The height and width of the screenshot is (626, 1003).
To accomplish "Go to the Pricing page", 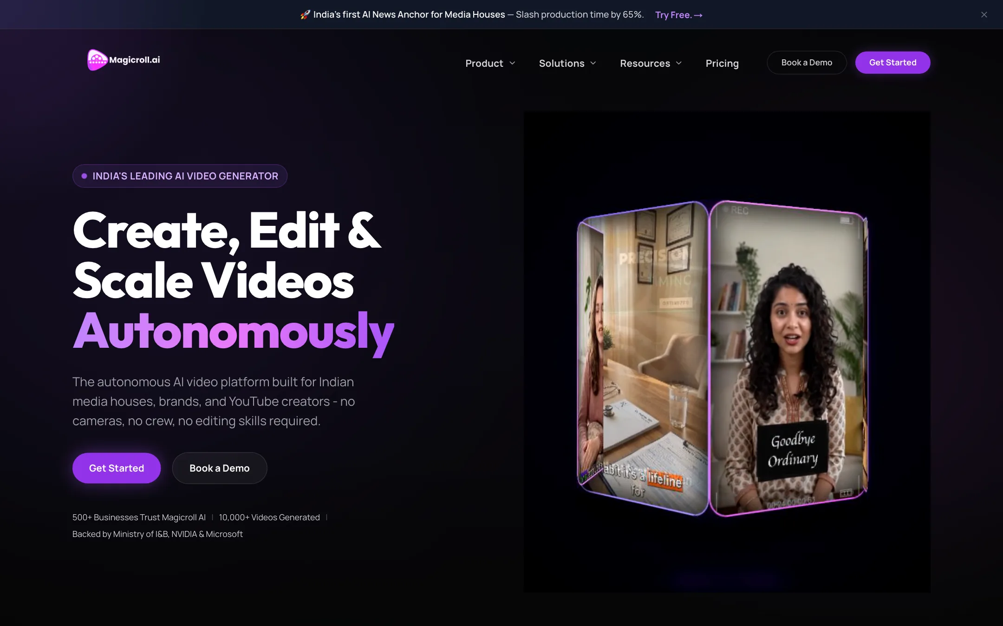I will (x=722, y=63).
